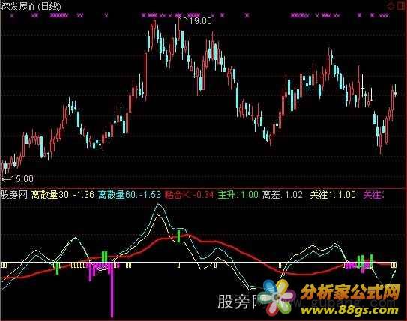The image size is (407, 321).
Task: Click the rectangular window icon at chart top-right
Action: (401, 6)
